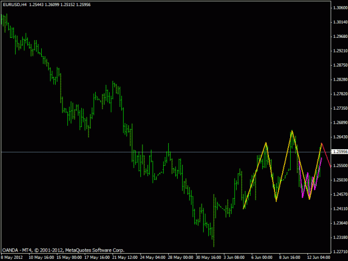348x261 pixels.
Task: Click the 1.28280 price scale label
Action: pyautogui.click(x=340, y=80)
